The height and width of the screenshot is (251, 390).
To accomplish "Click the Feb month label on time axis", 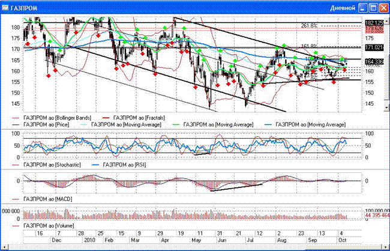I will point(109,240).
